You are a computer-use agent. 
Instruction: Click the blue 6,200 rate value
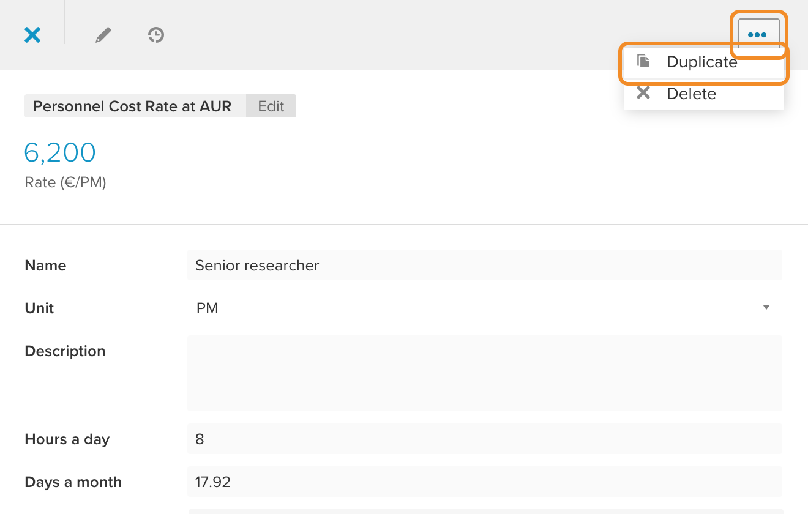(60, 152)
